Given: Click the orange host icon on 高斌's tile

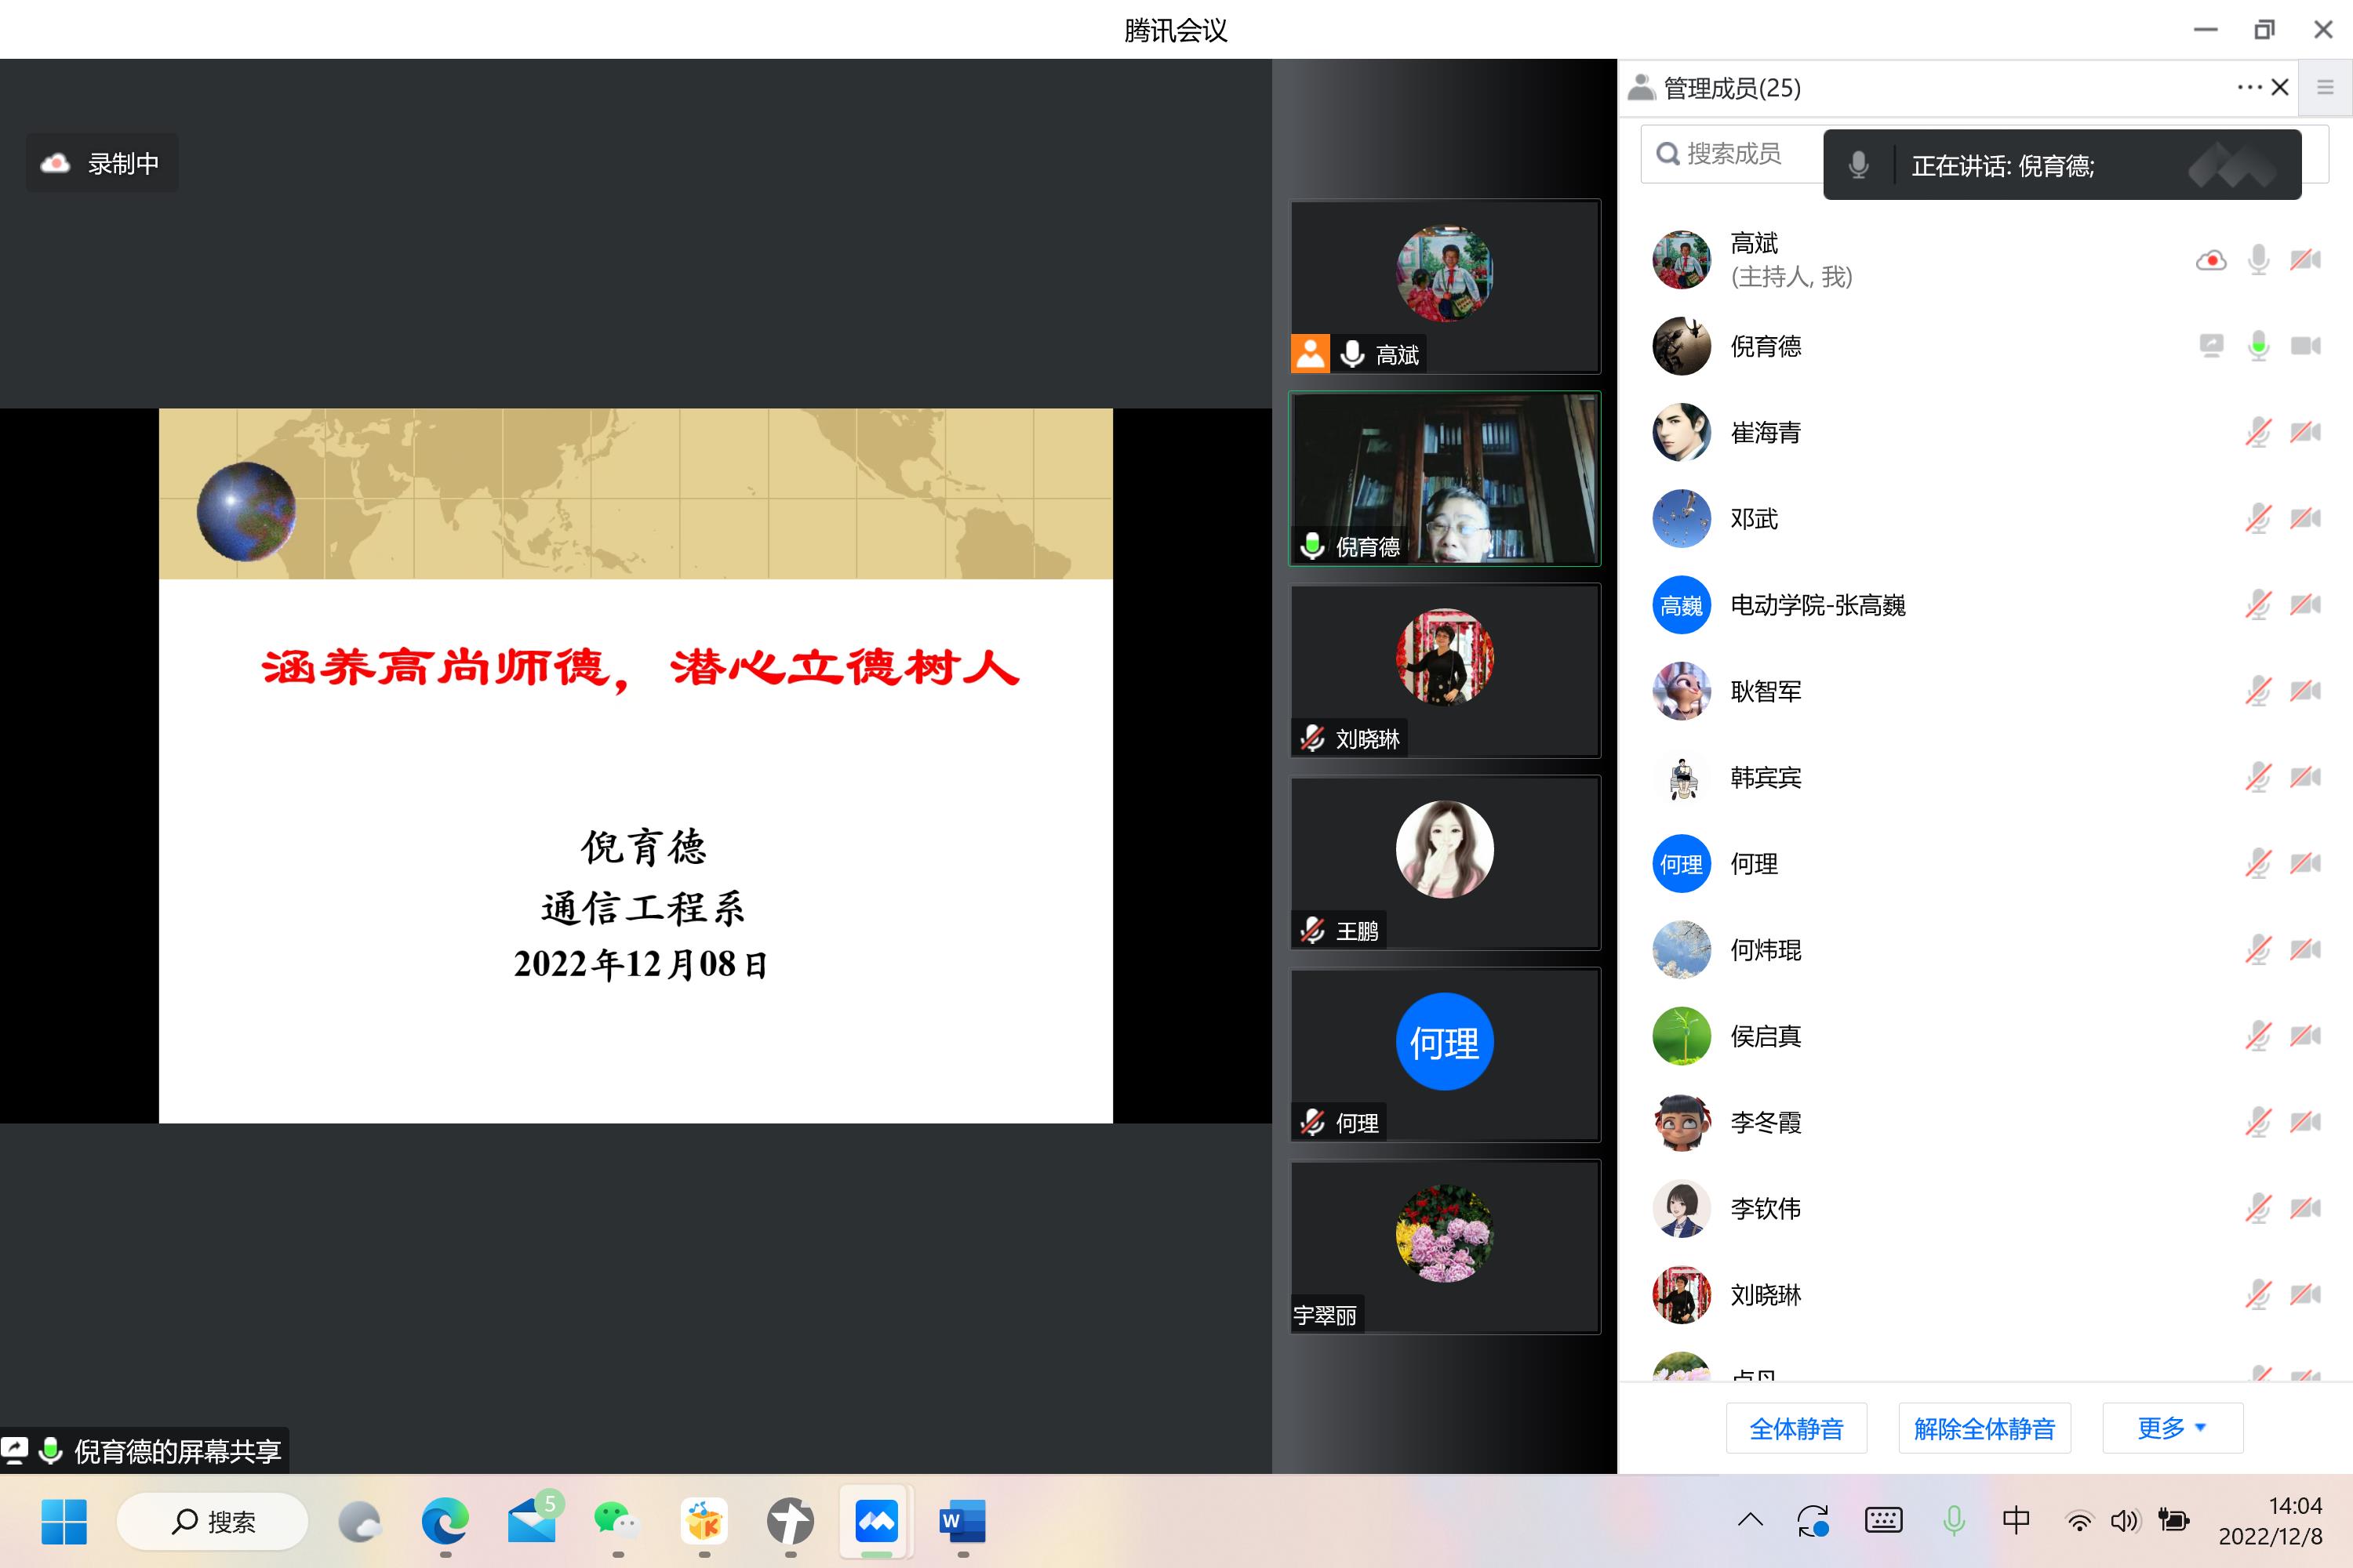Looking at the screenshot, I should (1311, 354).
